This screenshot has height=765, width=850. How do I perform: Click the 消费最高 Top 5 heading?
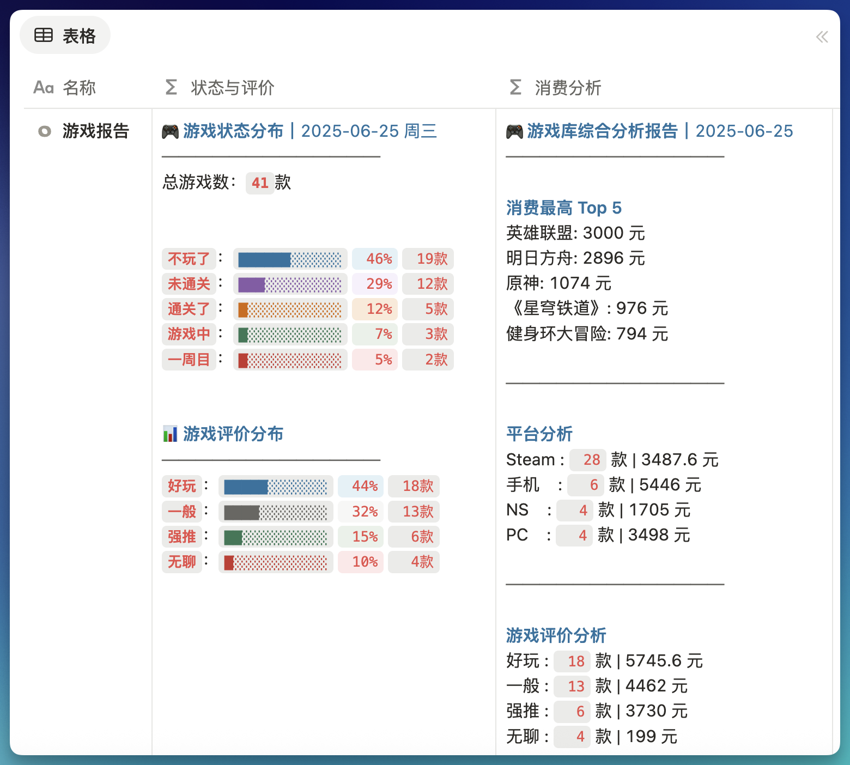click(x=564, y=208)
